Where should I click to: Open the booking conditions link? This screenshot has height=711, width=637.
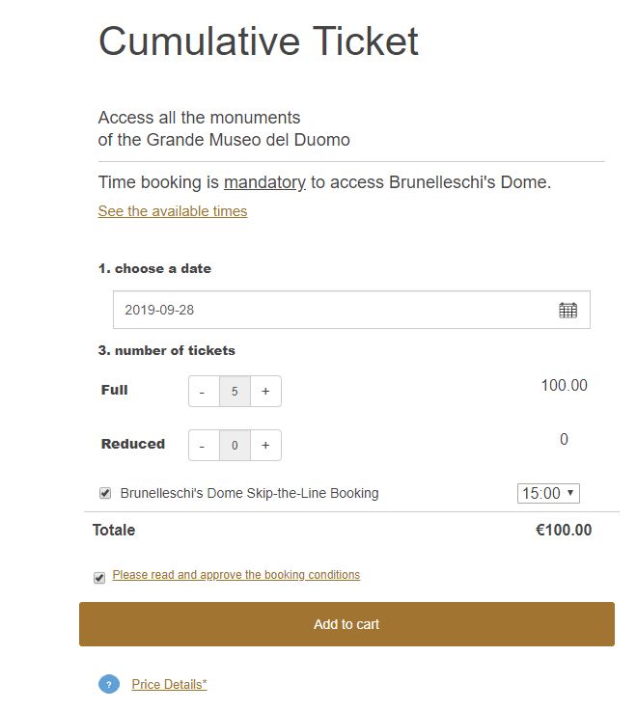236,575
